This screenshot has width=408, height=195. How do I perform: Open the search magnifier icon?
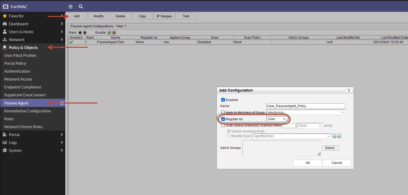click(81, 7)
